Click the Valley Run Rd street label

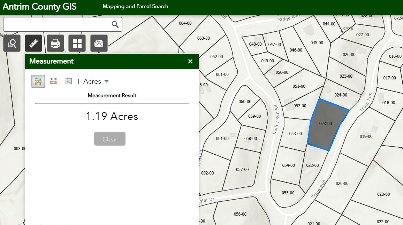[x=276, y=119]
